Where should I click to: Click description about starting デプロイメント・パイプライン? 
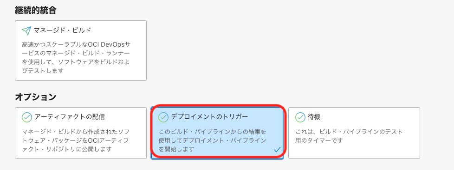coord(212,140)
